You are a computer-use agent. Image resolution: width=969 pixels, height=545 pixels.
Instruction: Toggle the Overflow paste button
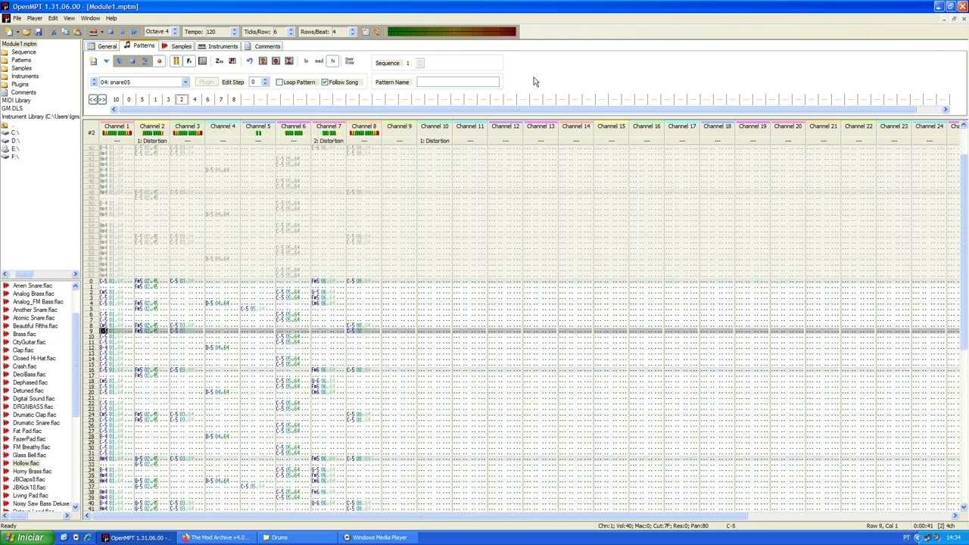350,61
